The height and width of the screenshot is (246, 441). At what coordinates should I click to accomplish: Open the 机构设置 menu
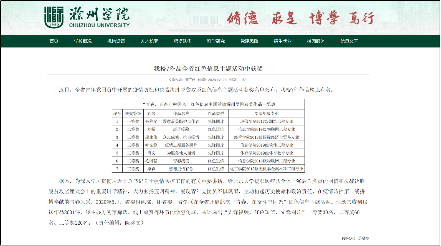coord(116,41)
